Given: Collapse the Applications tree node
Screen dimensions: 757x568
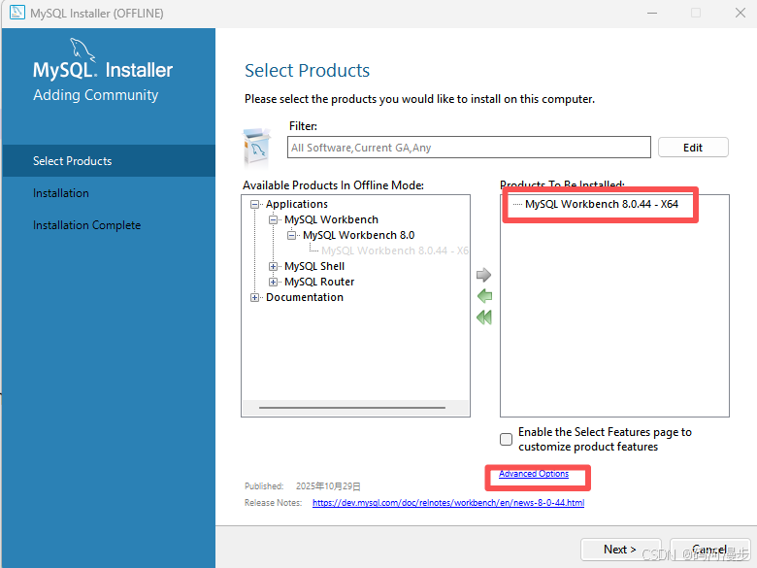Looking at the screenshot, I should 254,204.
